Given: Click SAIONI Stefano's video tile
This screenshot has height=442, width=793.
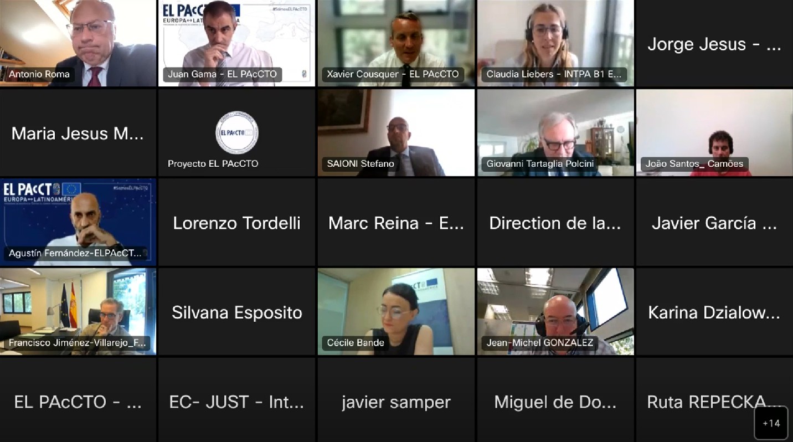Looking at the screenshot, I should [x=396, y=133].
